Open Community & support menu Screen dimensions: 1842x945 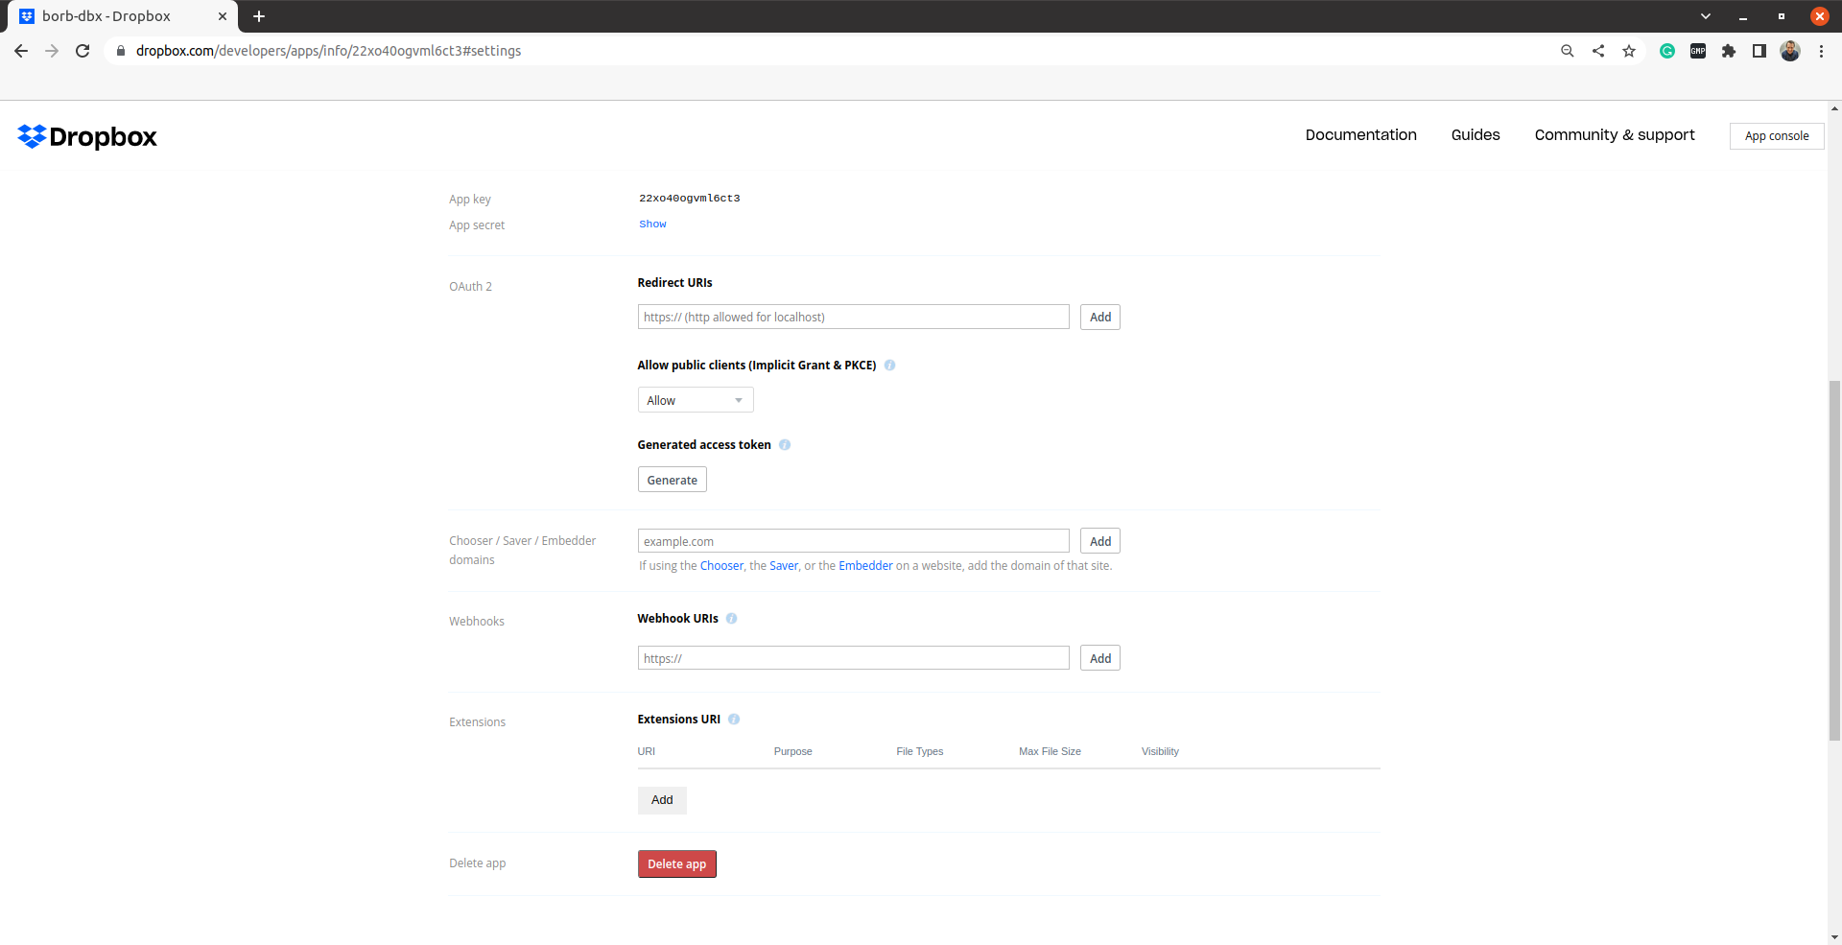coord(1615,135)
